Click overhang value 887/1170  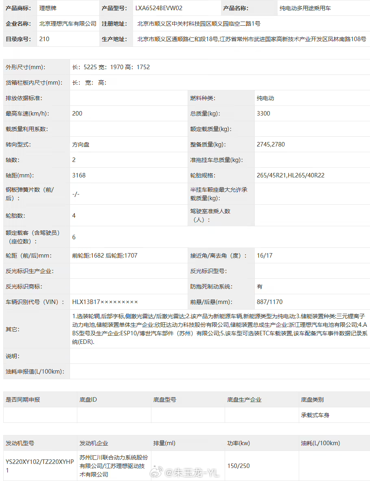[x=270, y=302]
